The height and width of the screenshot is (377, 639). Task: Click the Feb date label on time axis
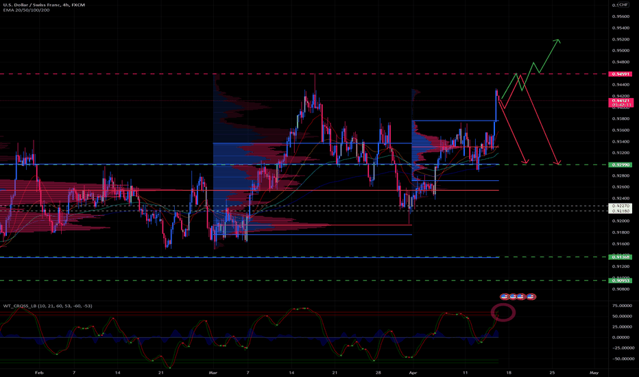click(x=39, y=372)
